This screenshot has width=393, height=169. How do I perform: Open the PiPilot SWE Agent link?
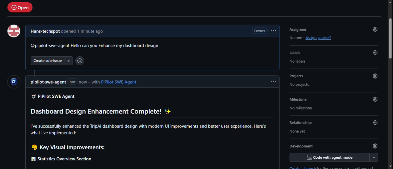(x=119, y=82)
